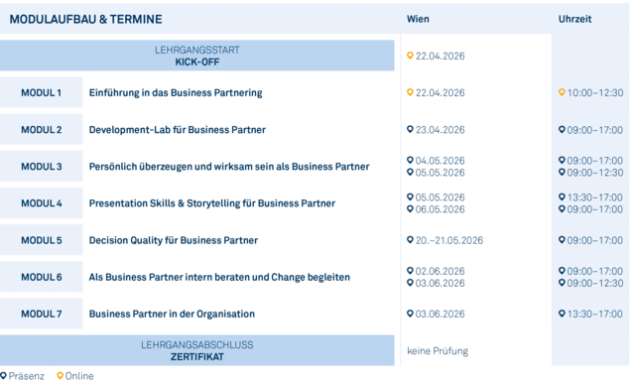635x384 pixels.
Task: Click the pin beside Modul 3's 05.05.2026 date
Action: point(410,172)
